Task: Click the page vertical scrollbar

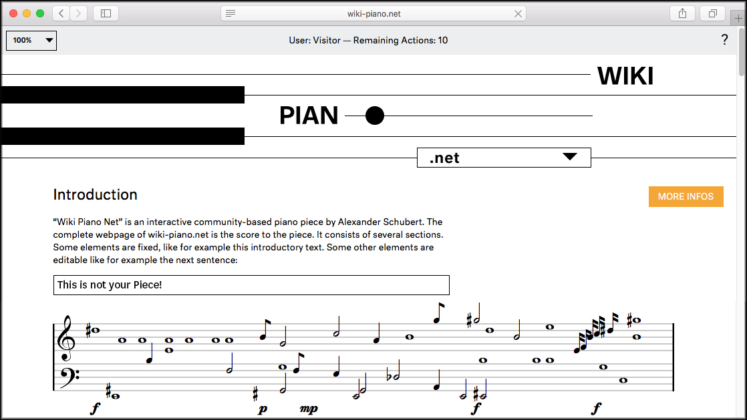Action: coord(741,51)
